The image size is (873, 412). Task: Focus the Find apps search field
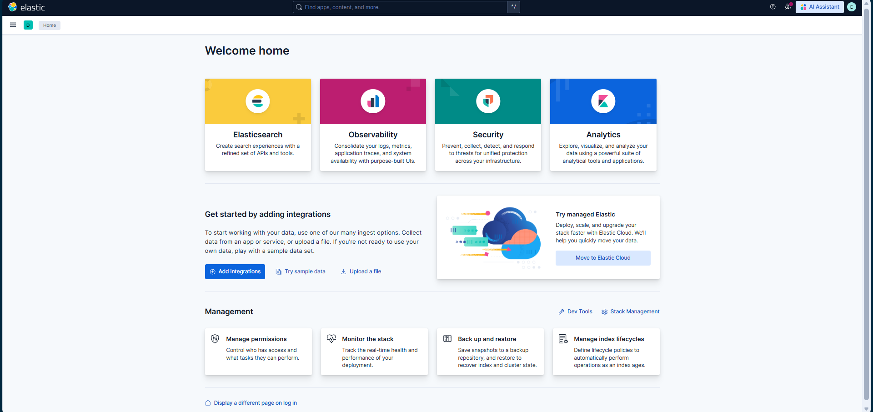[400, 7]
